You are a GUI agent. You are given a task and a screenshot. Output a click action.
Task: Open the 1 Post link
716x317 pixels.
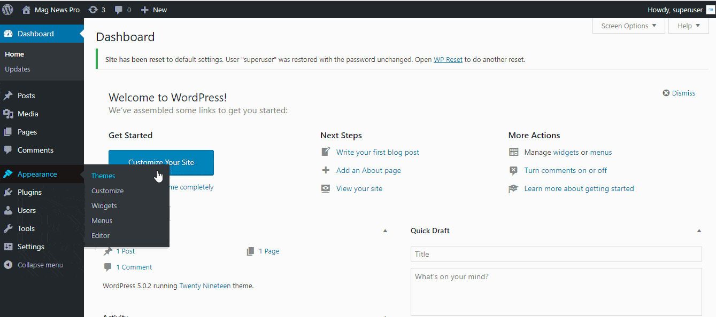126,251
